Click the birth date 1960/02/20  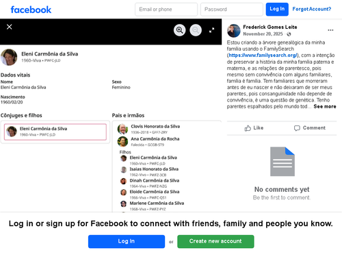pos(12,102)
